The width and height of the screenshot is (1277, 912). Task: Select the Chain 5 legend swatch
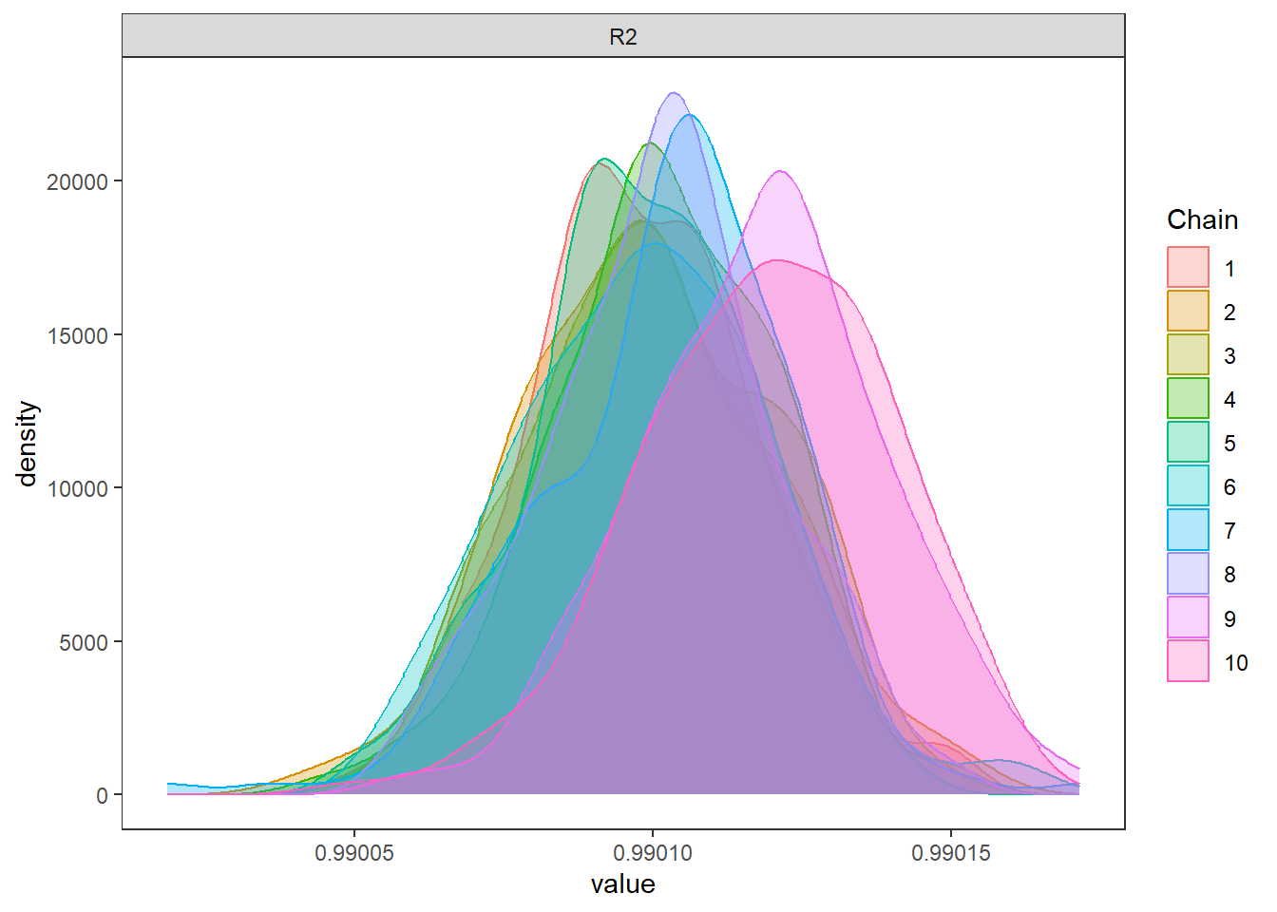click(1188, 442)
